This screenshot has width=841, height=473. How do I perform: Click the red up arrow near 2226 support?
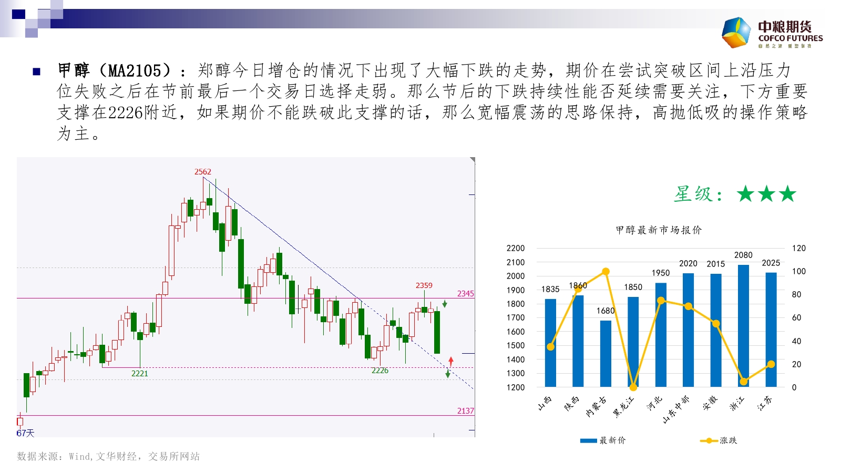tap(450, 362)
